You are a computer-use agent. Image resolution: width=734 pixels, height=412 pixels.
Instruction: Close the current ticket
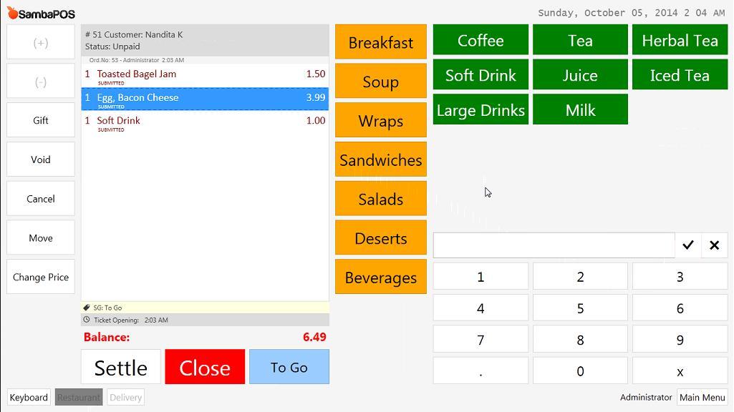coord(205,367)
